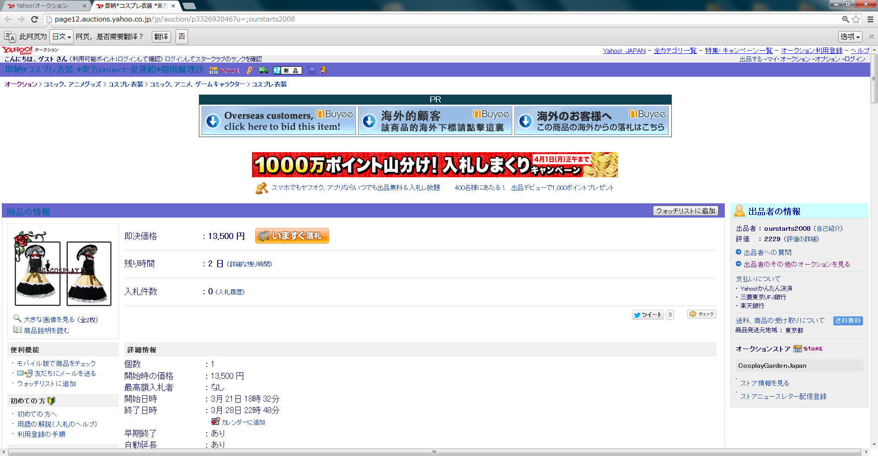This screenshot has width=878, height=456.
Task: Open 商品説明を読む link
Action: pos(47,330)
